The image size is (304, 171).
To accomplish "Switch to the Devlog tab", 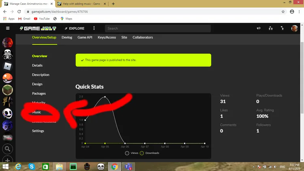I will point(67,37).
